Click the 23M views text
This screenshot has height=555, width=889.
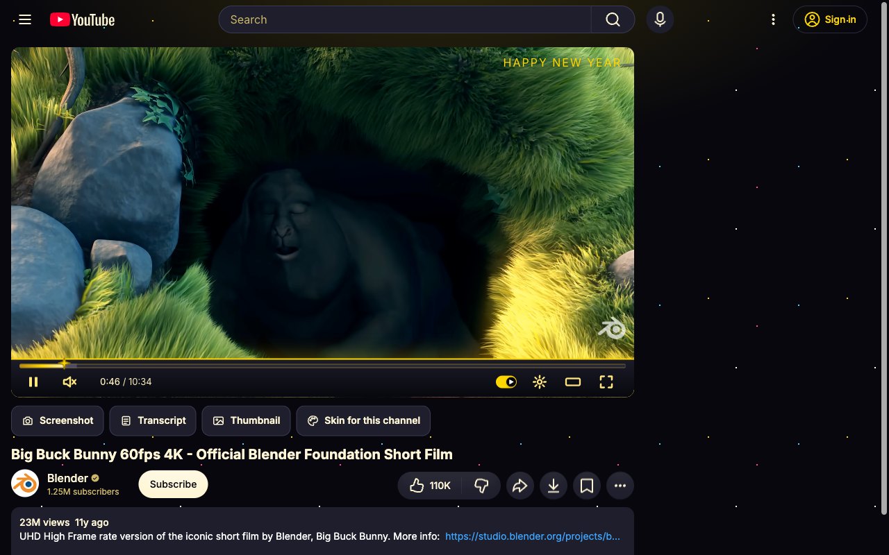(44, 522)
